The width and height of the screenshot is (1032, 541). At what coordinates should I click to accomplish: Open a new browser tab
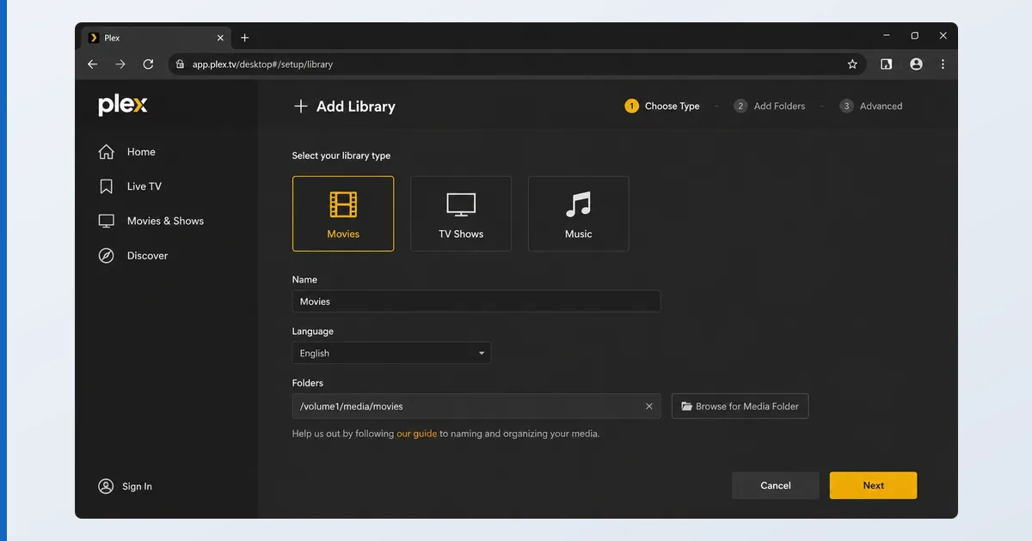pos(245,38)
